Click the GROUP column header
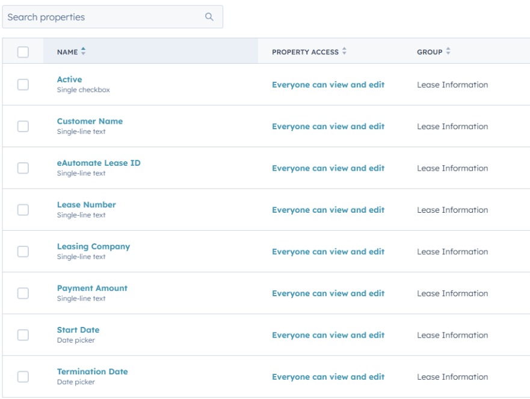Screen dimensions: 530x399 pos(430,52)
